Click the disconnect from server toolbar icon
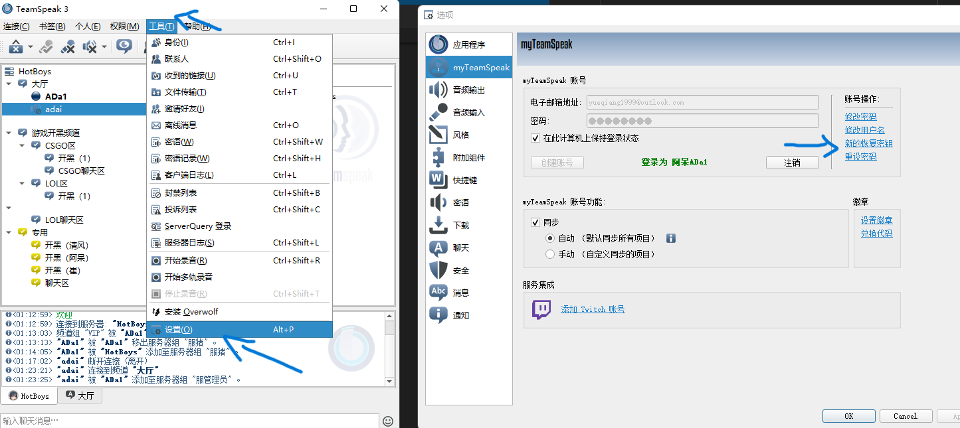The image size is (960, 428). click(16, 47)
